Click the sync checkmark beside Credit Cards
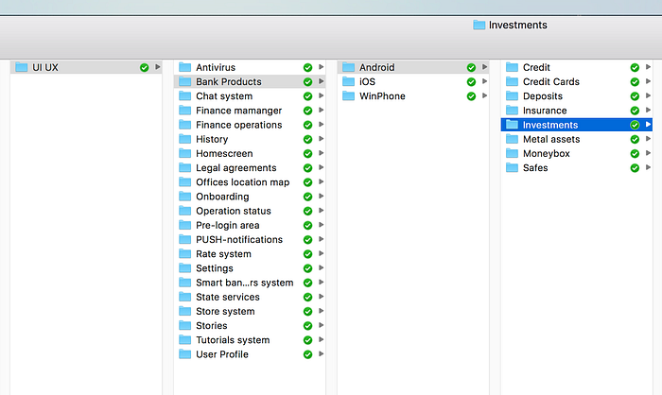 [x=635, y=82]
